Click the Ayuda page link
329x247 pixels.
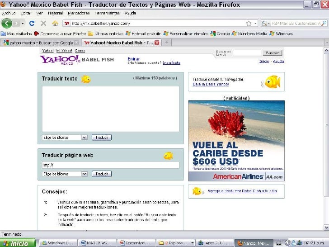(278, 61)
